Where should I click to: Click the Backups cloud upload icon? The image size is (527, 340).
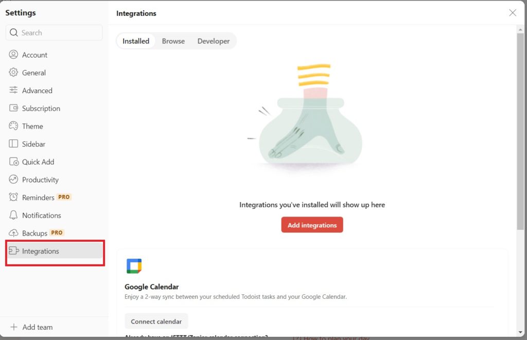tap(13, 233)
